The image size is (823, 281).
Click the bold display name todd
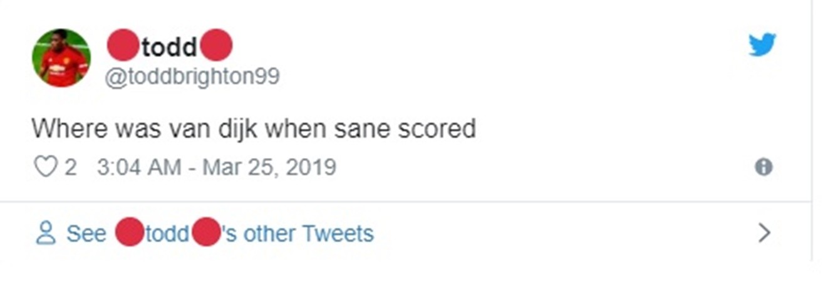169,47
